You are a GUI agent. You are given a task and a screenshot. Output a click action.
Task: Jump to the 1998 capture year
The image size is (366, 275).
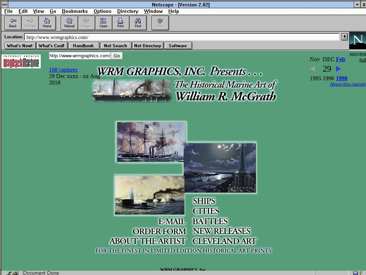pos(341,78)
